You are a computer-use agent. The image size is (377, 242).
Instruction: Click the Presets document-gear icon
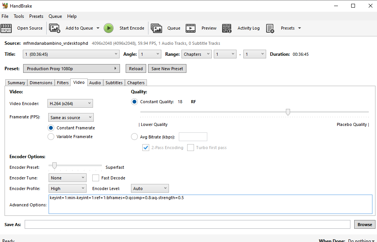click(270, 28)
